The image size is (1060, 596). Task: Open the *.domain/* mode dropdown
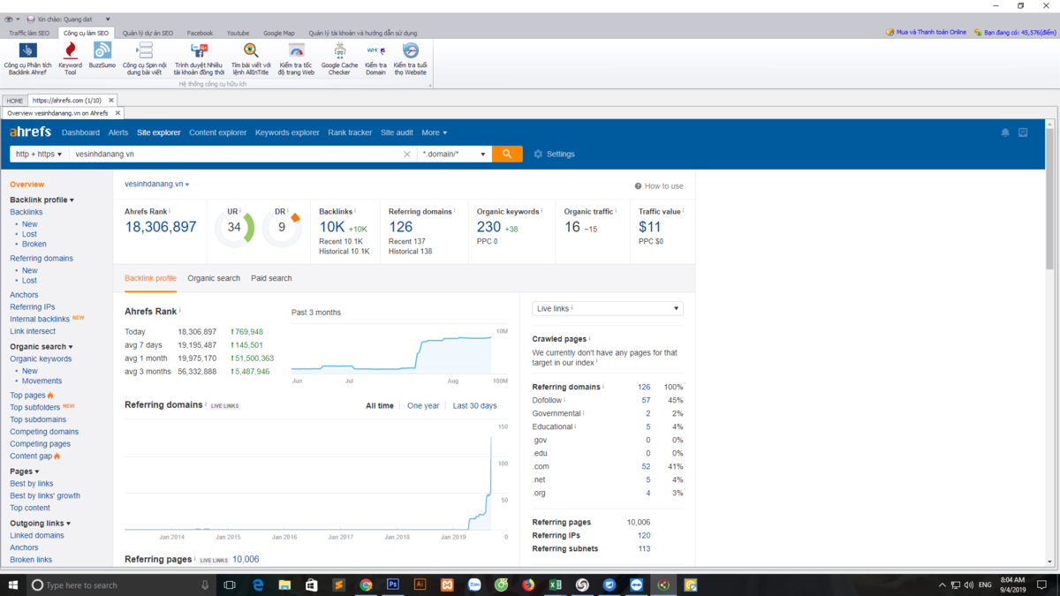pos(454,155)
